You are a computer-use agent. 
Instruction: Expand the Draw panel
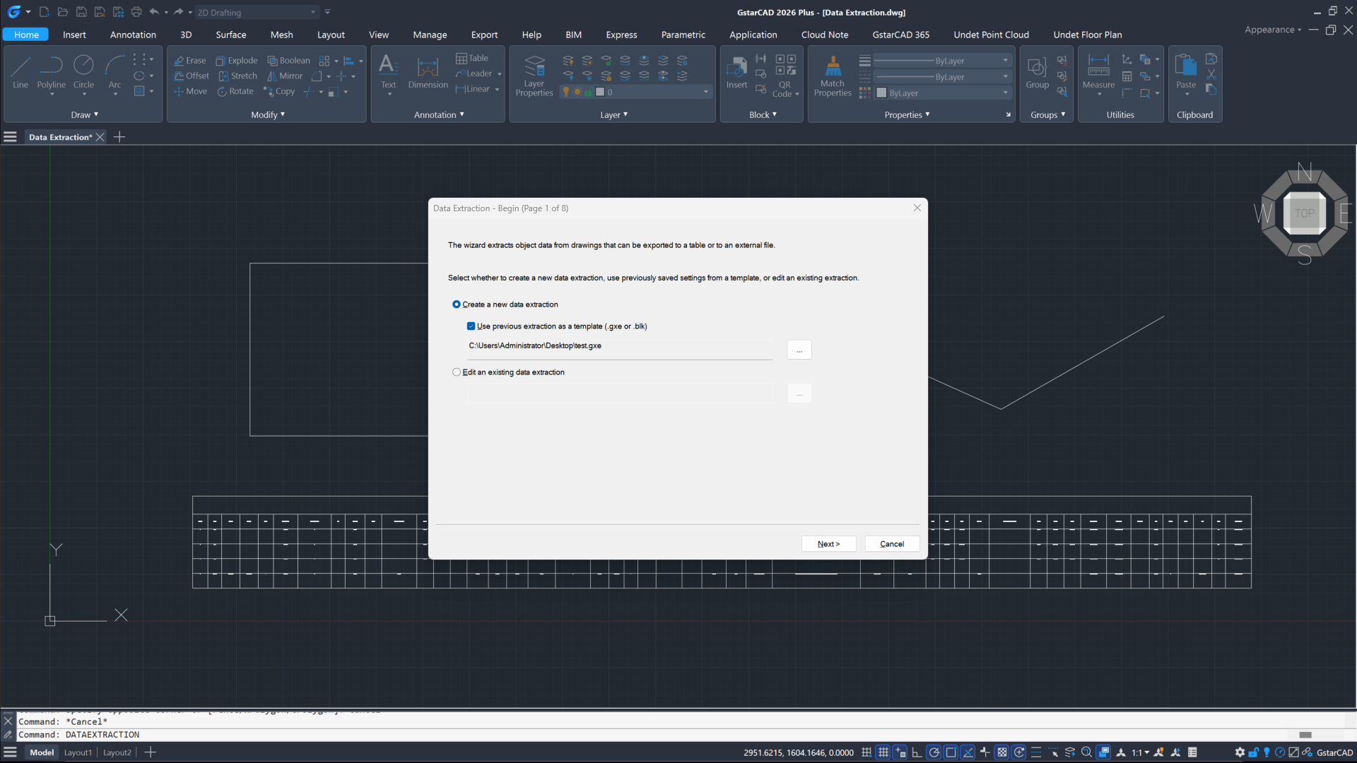84,115
